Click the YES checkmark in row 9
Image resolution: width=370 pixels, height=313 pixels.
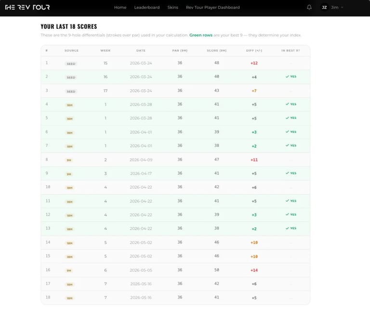(291, 173)
